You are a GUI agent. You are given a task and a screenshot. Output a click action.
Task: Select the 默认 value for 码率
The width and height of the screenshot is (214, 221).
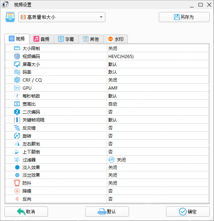[x=158, y=72]
